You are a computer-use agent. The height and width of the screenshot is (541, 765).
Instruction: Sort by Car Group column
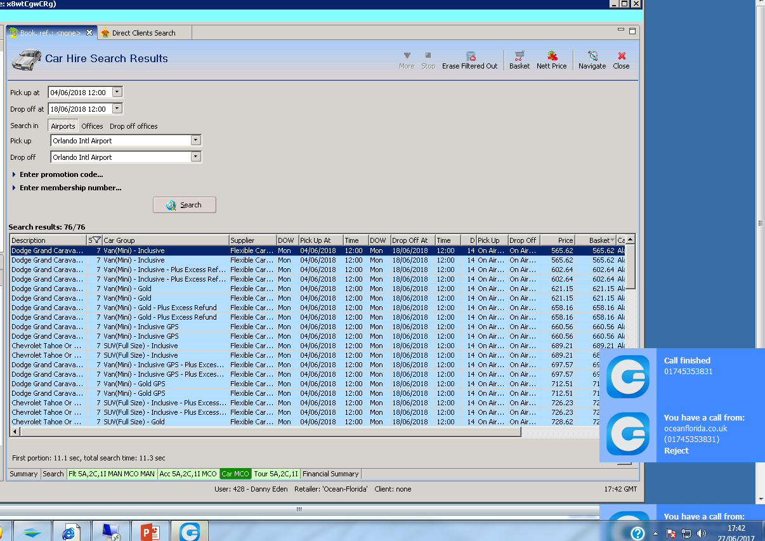165,240
